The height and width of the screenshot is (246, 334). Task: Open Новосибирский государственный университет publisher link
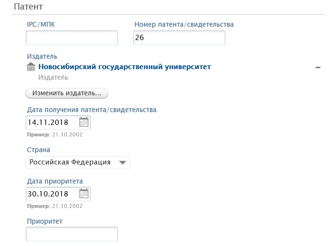pos(125,67)
